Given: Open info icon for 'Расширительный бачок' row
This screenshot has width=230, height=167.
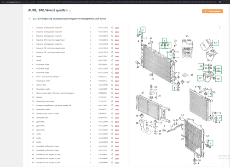Looking at the screenshot, I should (112, 105).
